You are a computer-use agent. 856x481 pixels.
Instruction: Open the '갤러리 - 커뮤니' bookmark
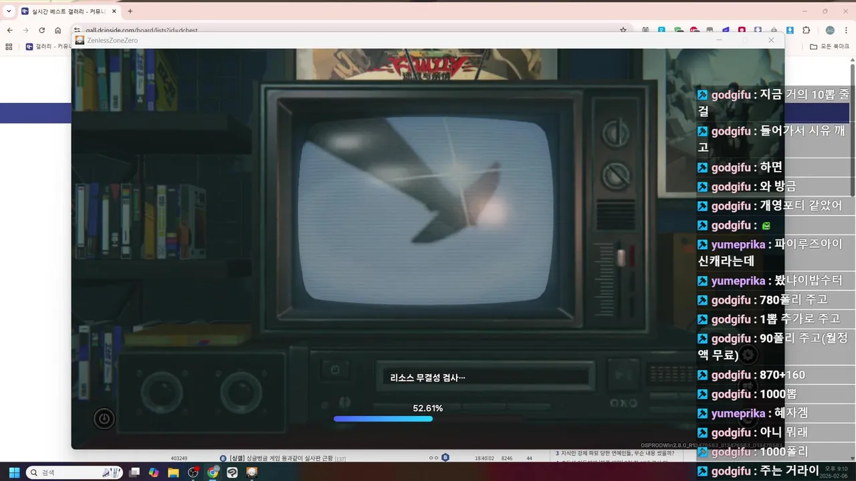coord(48,47)
